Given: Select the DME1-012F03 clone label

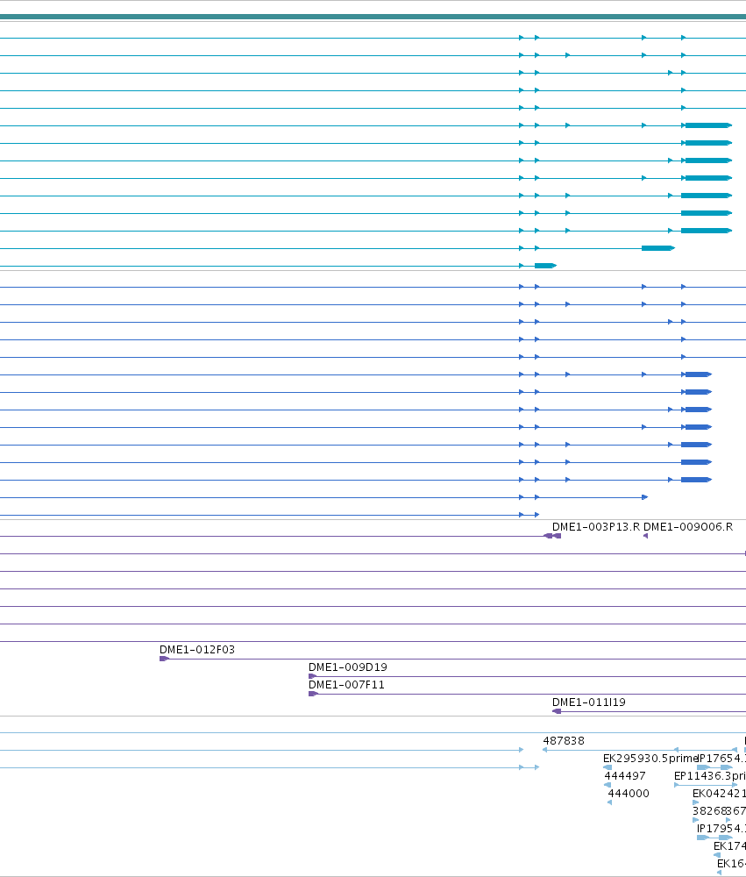Looking at the screenshot, I should [197, 649].
